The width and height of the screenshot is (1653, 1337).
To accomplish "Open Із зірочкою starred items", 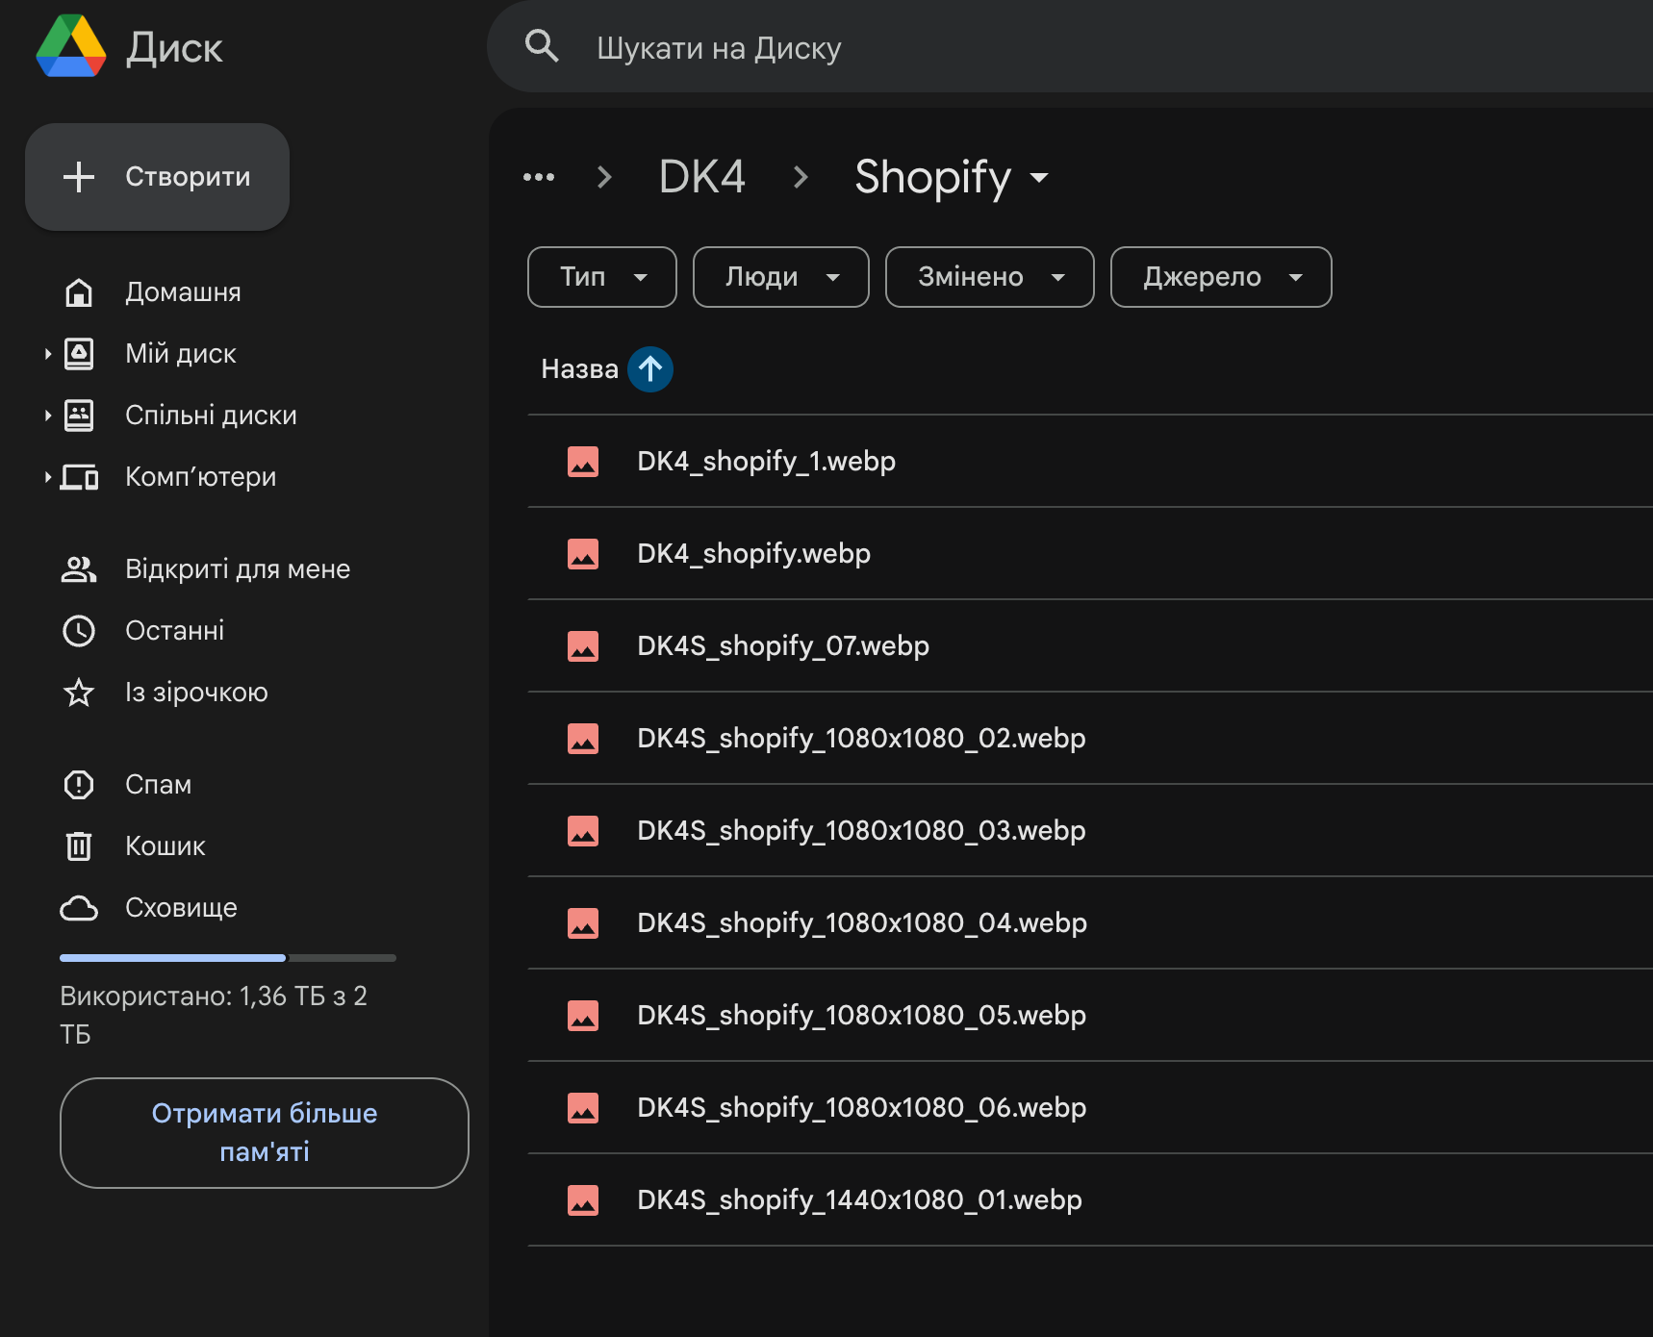I will tap(79, 692).
